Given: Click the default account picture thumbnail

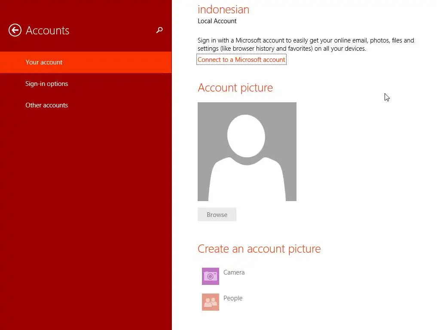Looking at the screenshot, I should (x=247, y=152).
